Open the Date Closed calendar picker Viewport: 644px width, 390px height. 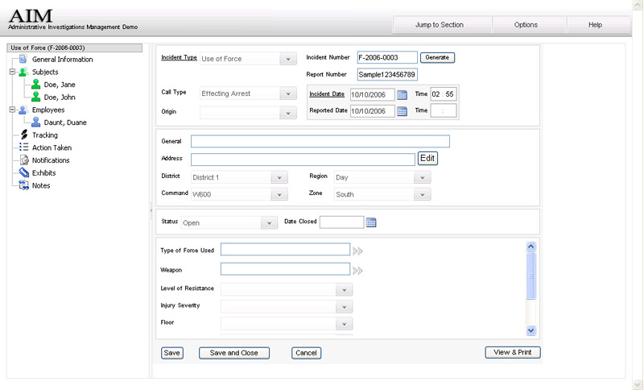(372, 222)
